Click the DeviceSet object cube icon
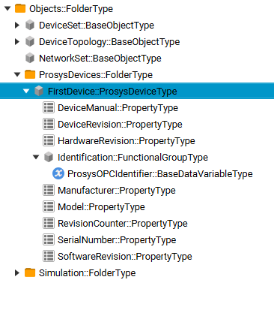Screen dimensions: 274x319 (x=30, y=26)
